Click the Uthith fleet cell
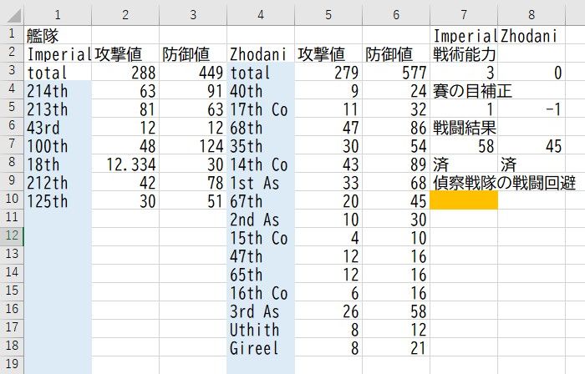 point(261,329)
